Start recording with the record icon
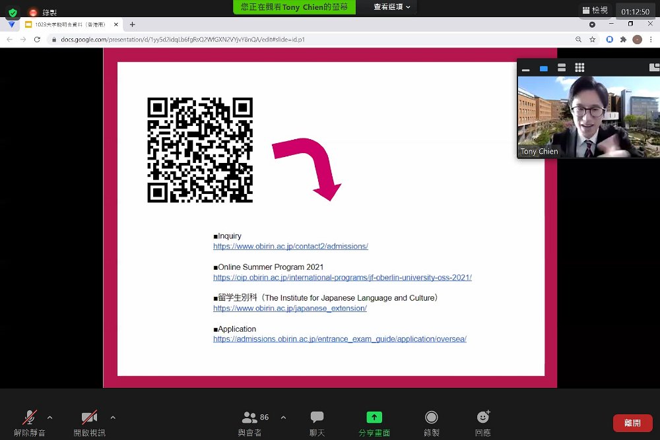660x440 pixels. [x=432, y=418]
